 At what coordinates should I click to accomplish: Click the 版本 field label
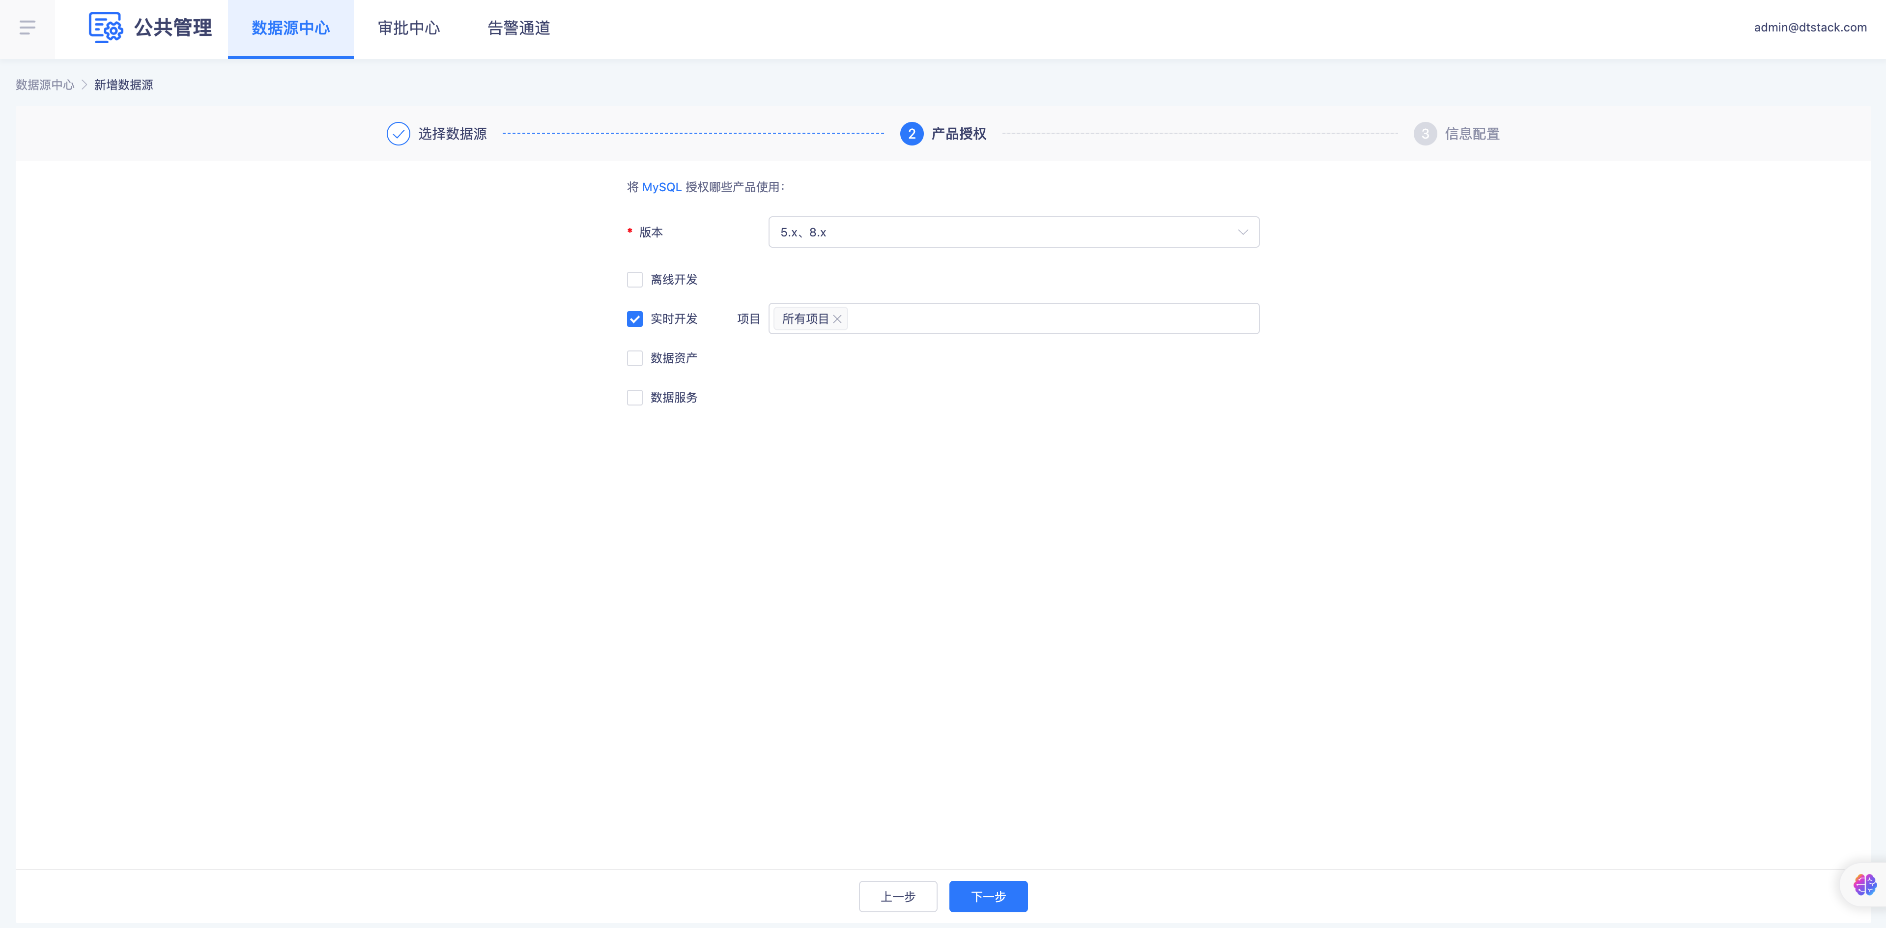tap(651, 232)
